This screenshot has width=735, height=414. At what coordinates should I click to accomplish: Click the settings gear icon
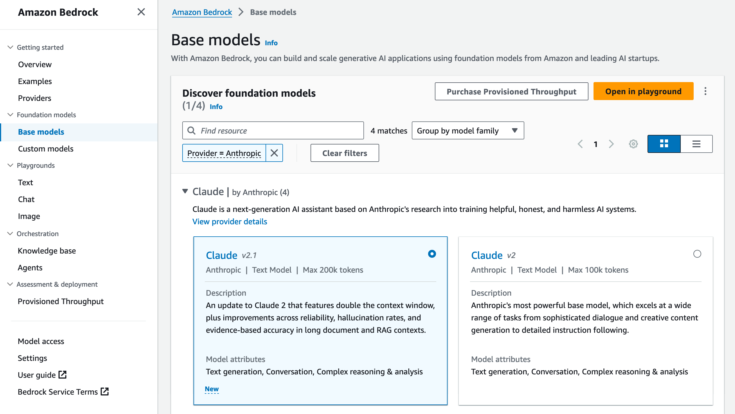(x=633, y=144)
